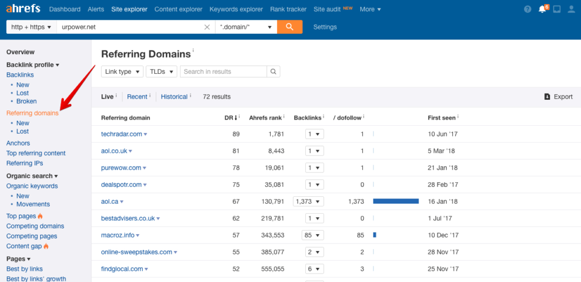Screen dimensions: 581x282
Task: Sort table by DR column header
Action: (231, 118)
